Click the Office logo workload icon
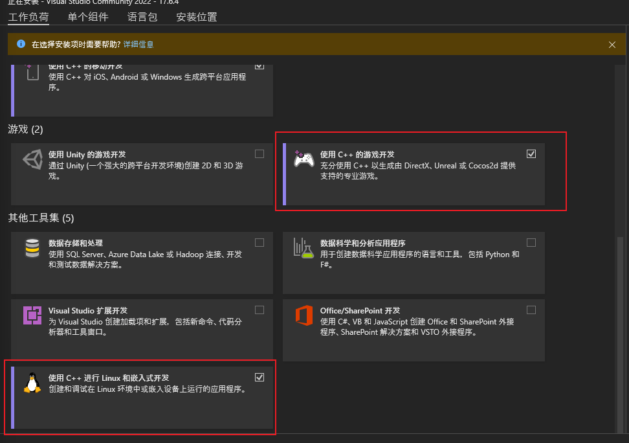 click(x=304, y=315)
